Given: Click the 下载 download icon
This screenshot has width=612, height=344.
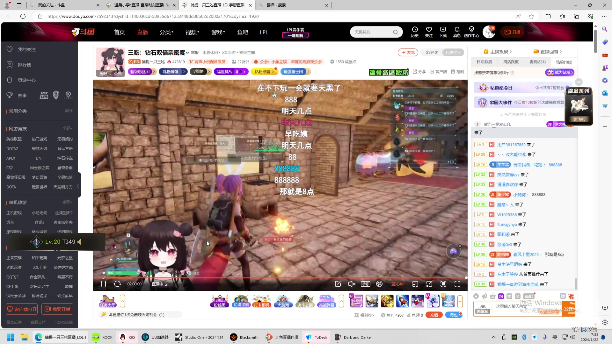Looking at the screenshot, I should 443,32.
